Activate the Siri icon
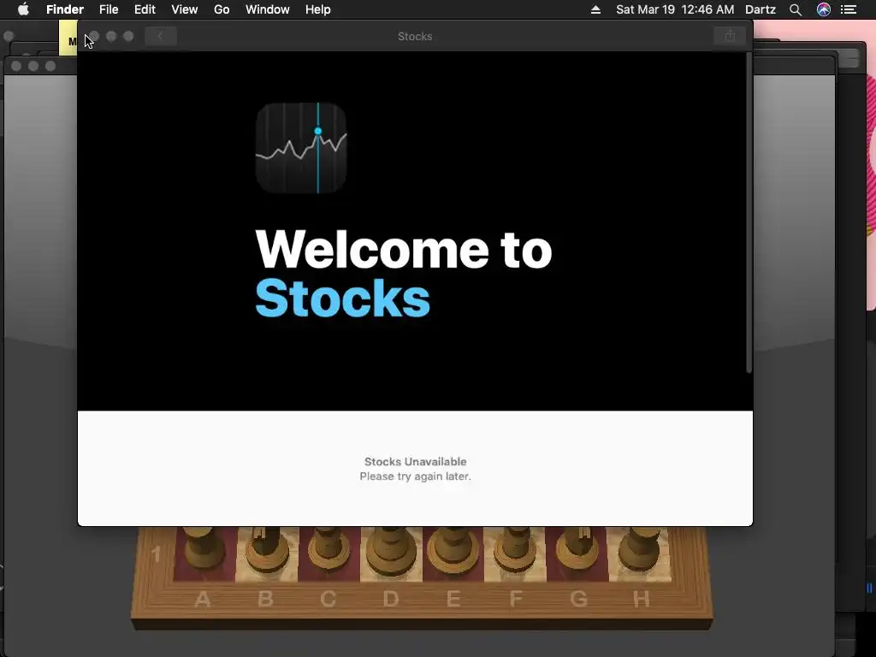The image size is (876, 657). tap(824, 9)
